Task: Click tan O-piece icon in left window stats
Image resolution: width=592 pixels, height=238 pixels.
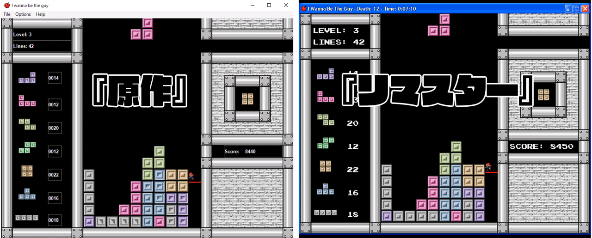Action: pyautogui.click(x=27, y=171)
